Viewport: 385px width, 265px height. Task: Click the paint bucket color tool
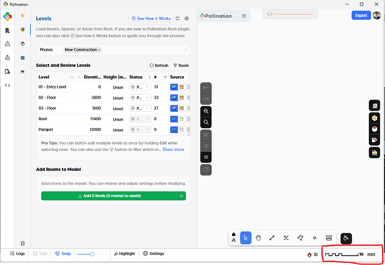346,238
